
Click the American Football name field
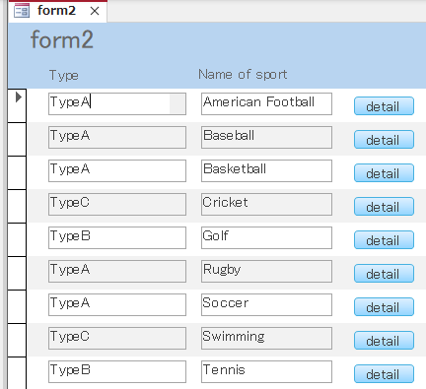[266, 103]
